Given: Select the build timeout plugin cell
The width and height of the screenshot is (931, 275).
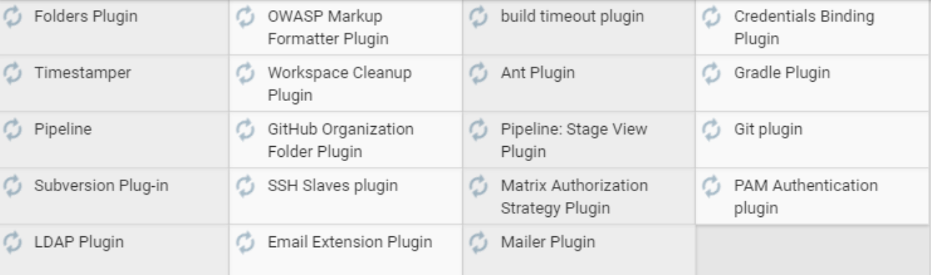Looking at the screenshot, I should (579, 27).
